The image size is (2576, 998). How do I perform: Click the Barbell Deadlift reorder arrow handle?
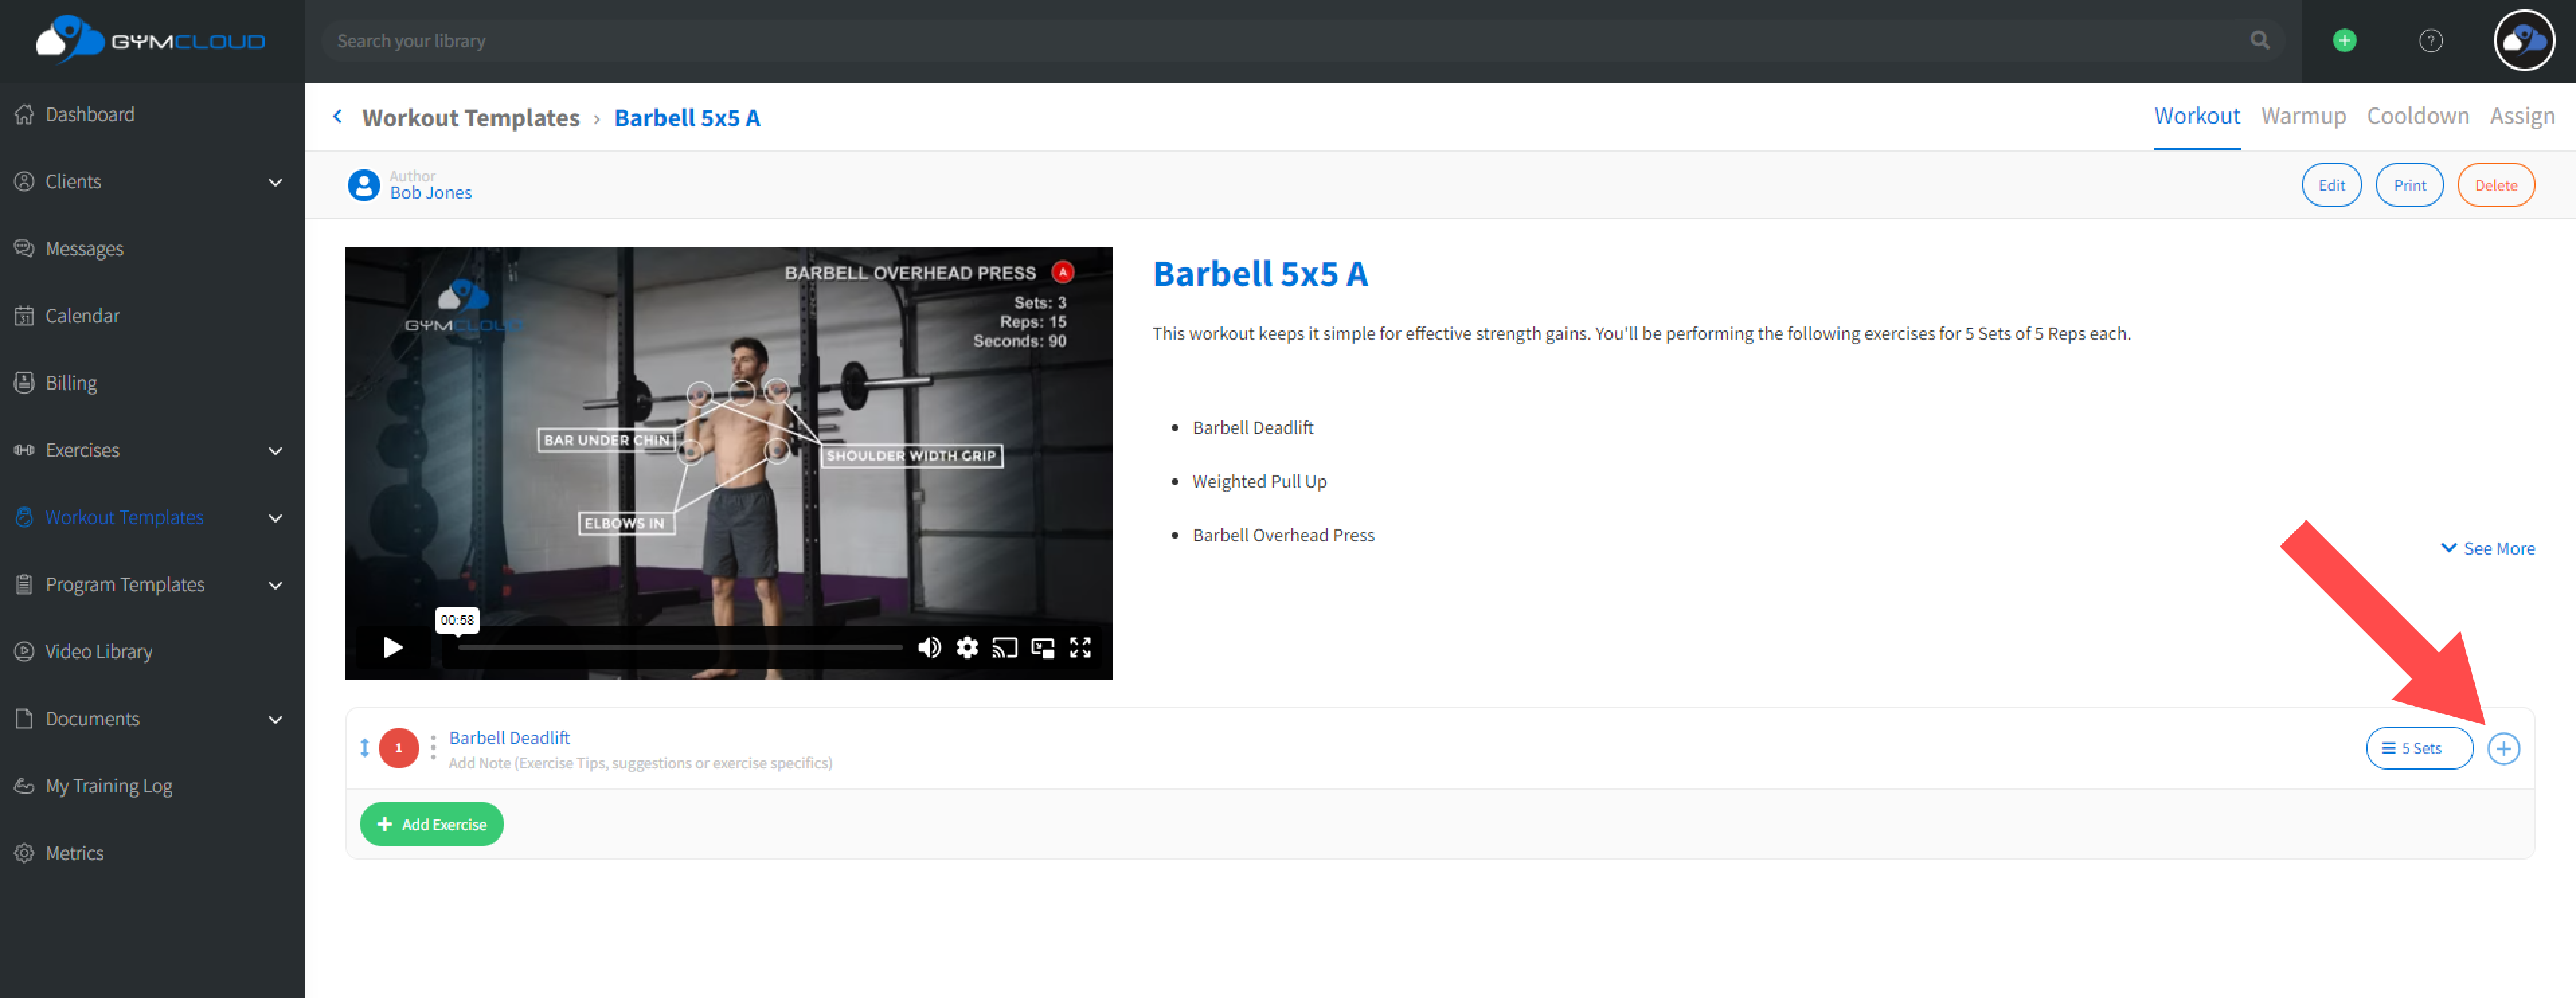point(365,748)
